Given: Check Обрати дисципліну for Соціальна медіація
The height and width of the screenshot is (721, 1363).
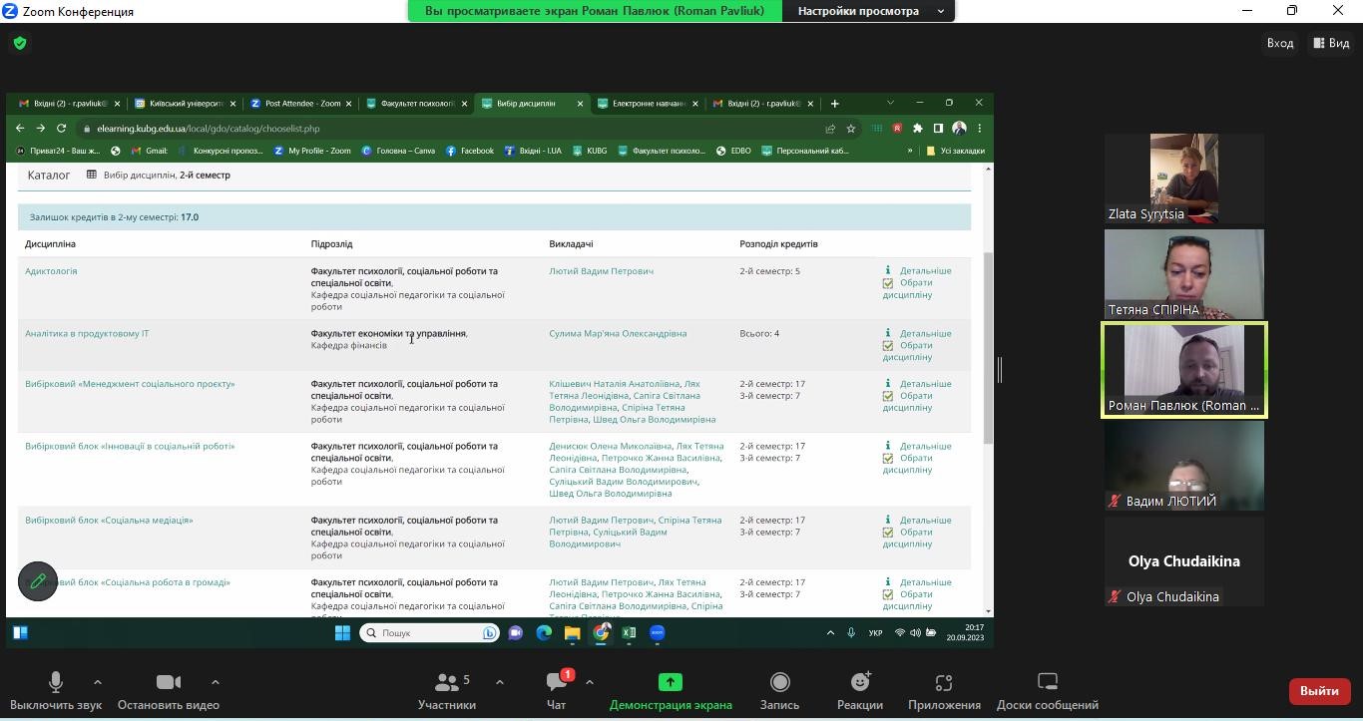Looking at the screenshot, I should pyautogui.click(x=887, y=533).
